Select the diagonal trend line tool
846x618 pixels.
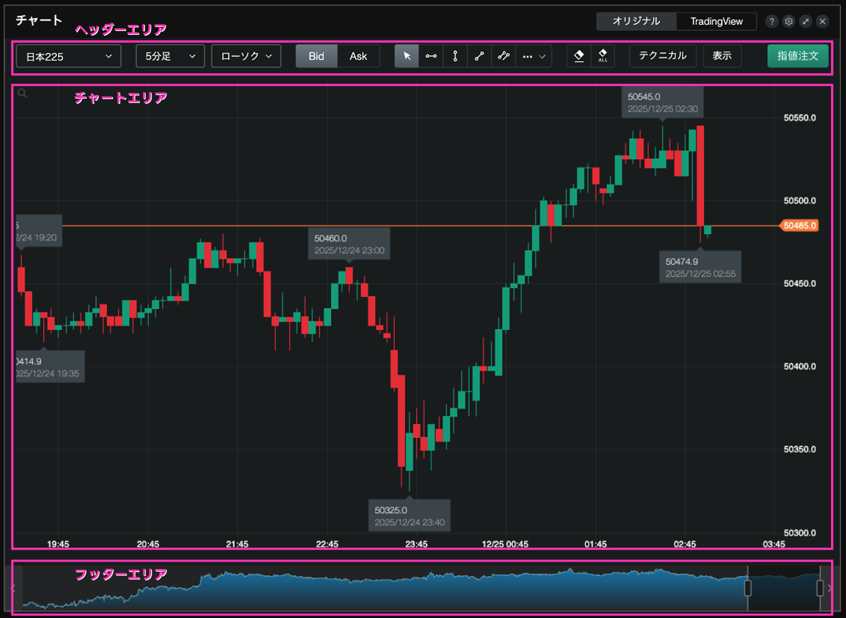click(x=479, y=56)
